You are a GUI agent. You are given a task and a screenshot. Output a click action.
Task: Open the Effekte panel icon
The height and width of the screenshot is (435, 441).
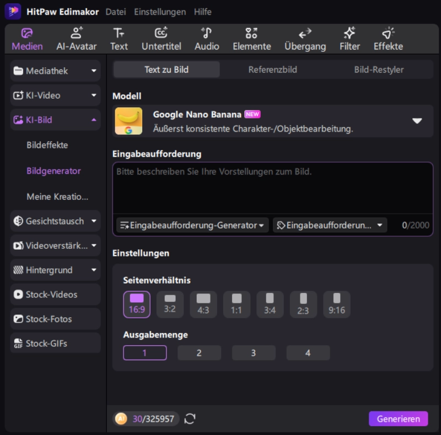[388, 39]
